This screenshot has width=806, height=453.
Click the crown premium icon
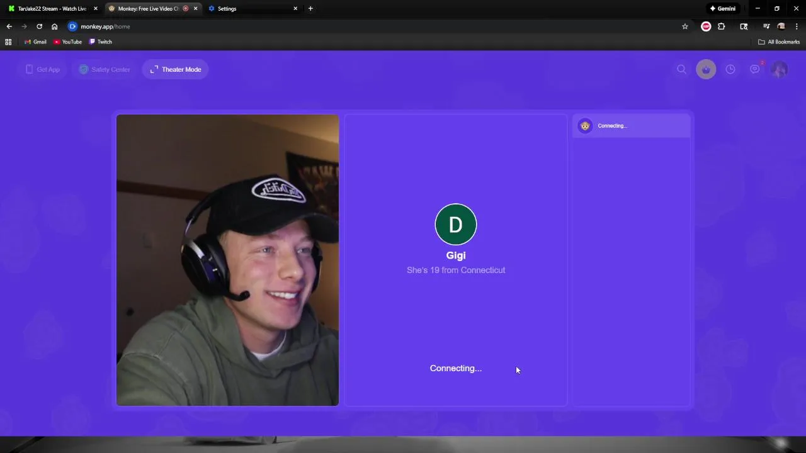click(706, 69)
